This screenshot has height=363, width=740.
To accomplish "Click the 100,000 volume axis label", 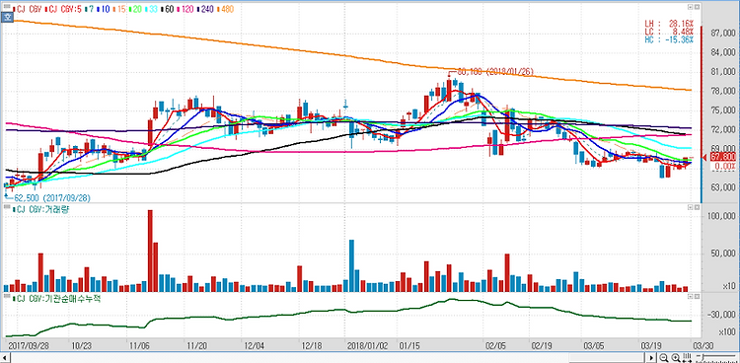I will click(720, 216).
